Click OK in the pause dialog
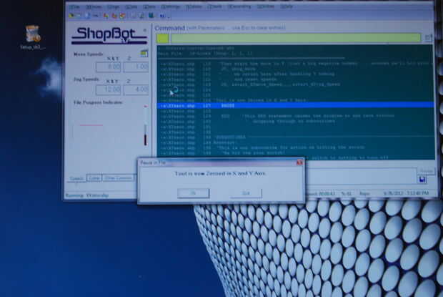The height and width of the screenshot is (297, 443). click(193, 193)
